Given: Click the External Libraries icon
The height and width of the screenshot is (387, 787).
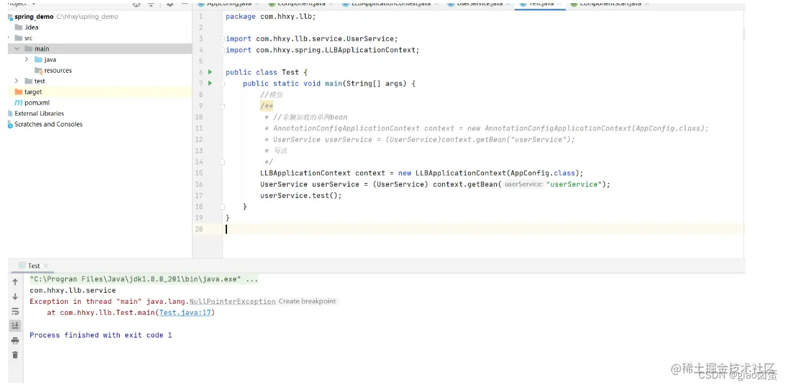Looking at the screenshot, I should pyautogui.click(x=10, y=114).
